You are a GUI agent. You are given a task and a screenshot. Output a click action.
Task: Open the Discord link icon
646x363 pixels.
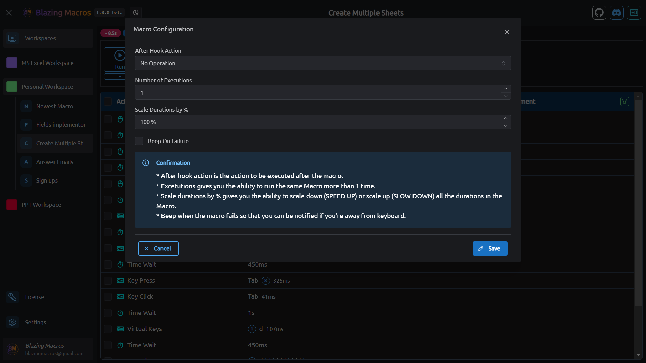(616, 13)
